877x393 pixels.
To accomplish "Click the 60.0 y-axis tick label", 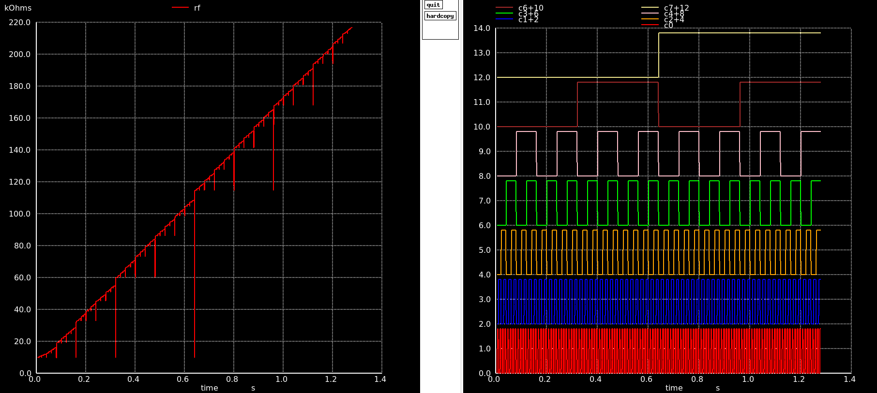I will 22,277.
